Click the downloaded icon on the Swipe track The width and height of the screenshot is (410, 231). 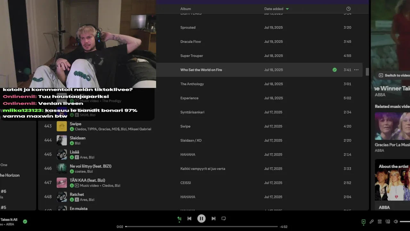(x=72, y=129)
